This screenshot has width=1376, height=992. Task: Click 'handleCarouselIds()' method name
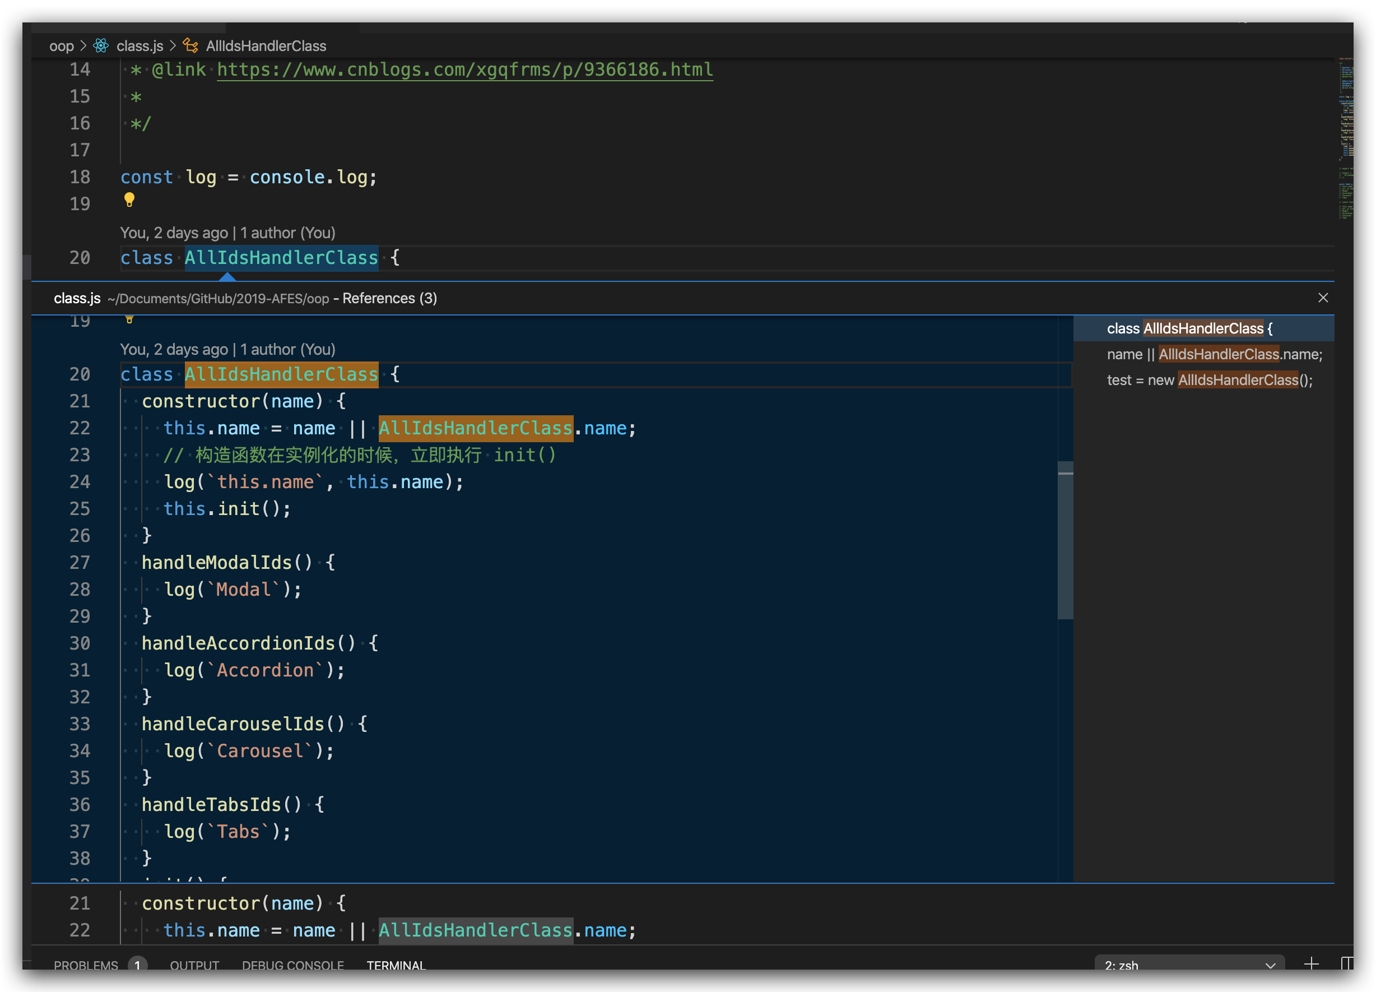tap(243, 724)
